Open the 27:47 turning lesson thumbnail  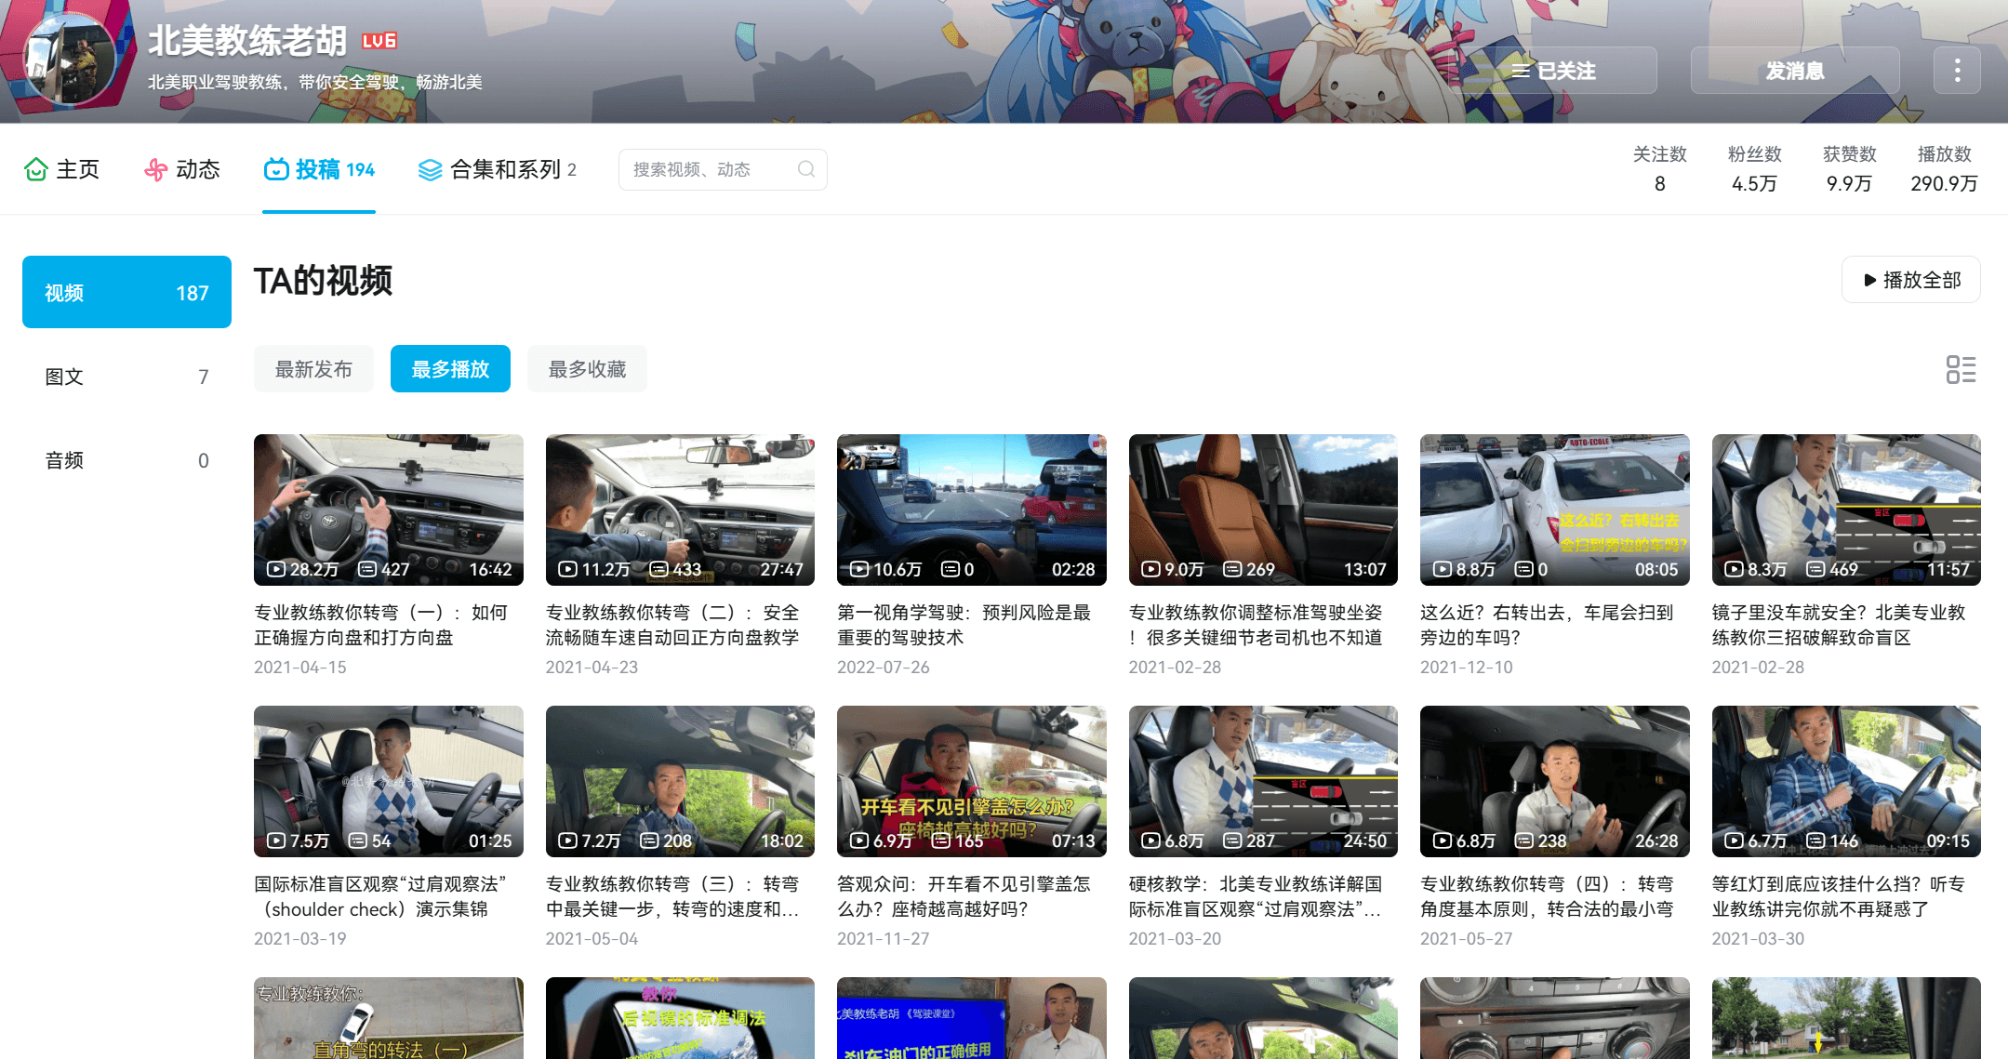pos(680,510)
